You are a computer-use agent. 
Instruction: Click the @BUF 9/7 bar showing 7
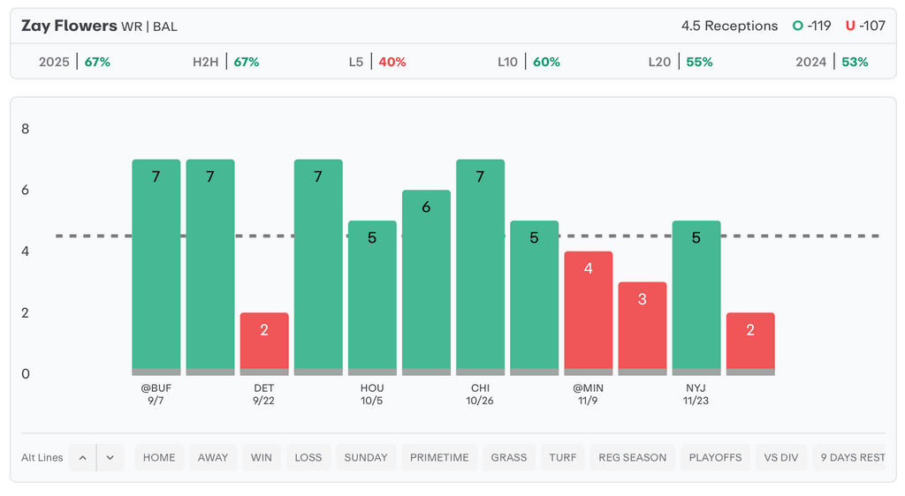pyautogui.click(x=156, y=265)
